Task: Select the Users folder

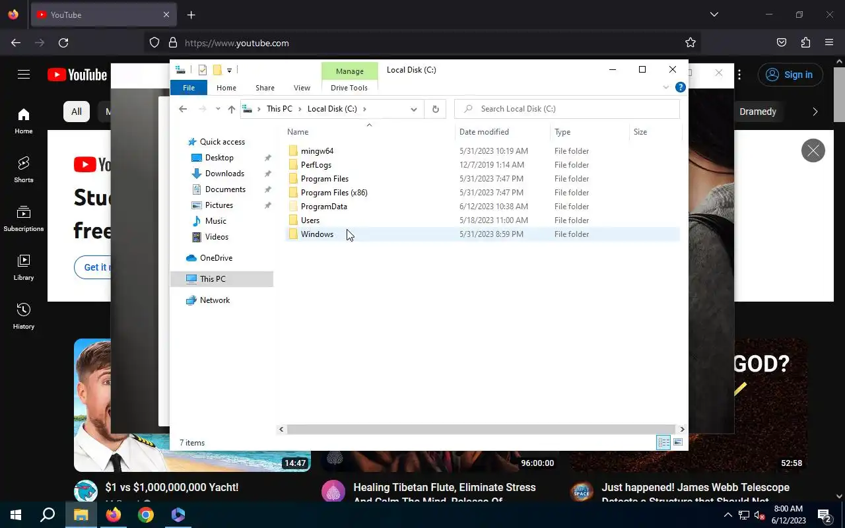Action: coord(310,220)
